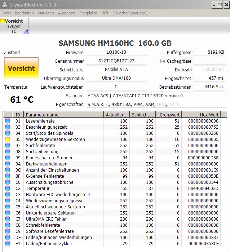Click the blue status icon for Beschleunigungszeit
The width and height of the screenshot is (230, 252).
point(8,127)
